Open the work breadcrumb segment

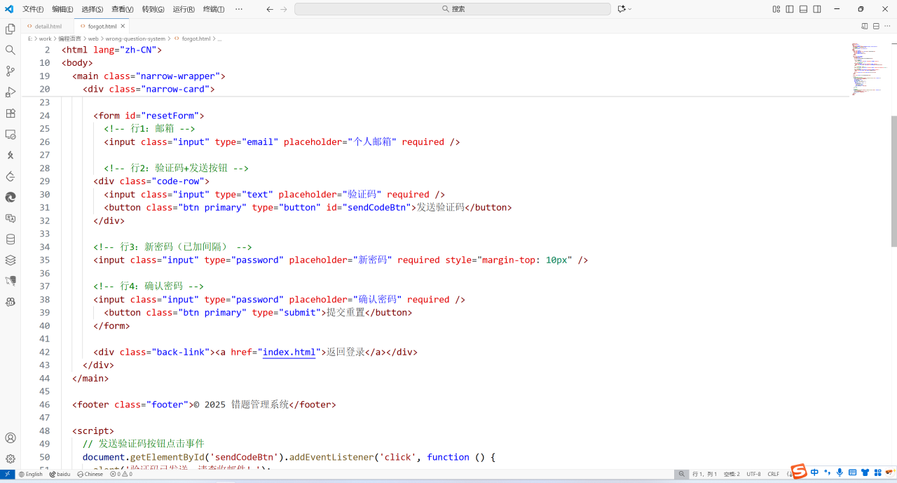coord(46,38)
